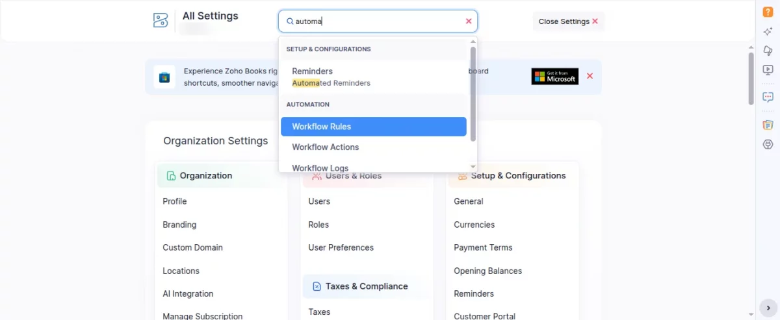Open AI Integration settings
This screenshot has width=780, height=320.
[188, 294]
